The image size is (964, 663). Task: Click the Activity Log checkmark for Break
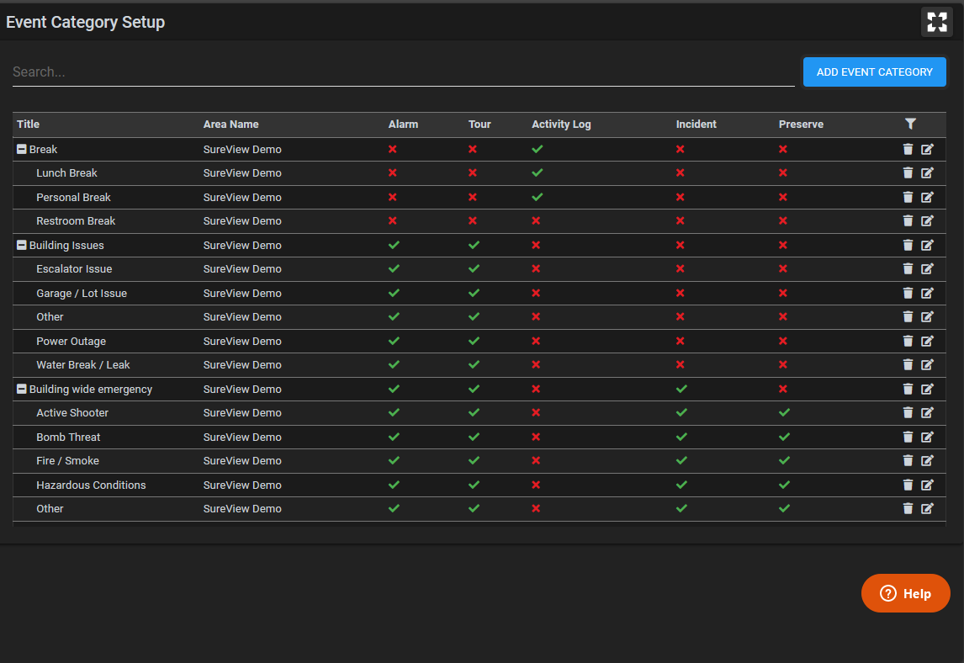(538, 149)
